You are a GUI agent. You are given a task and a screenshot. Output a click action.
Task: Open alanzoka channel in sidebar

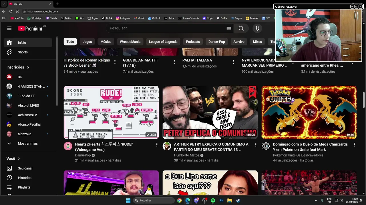pyautogui.click(x=28, y=134)
